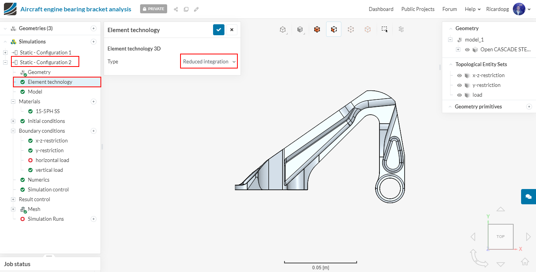Collapse the Boundary conditions tree node

(x=13, y=131)
